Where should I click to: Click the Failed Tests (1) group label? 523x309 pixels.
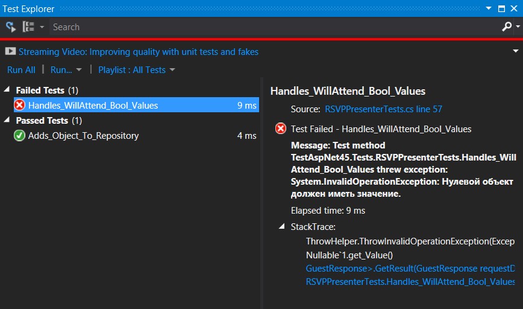coord(47,91)
